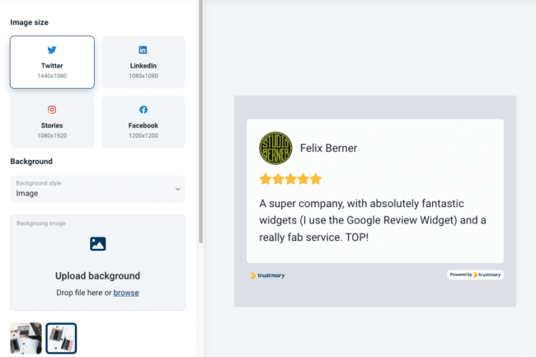Select Twitter 1440x1080 image size
Image resolution: width=536 pixels, height=357 pixels.
[52, 62]
